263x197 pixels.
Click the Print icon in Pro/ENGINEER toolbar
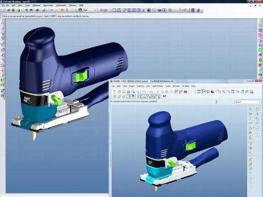pos(129,92)
